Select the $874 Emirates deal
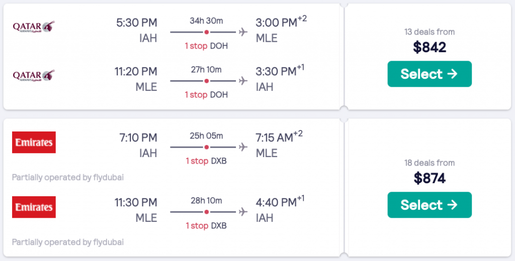This screenshot has width=515, height=261. point(429,205)
